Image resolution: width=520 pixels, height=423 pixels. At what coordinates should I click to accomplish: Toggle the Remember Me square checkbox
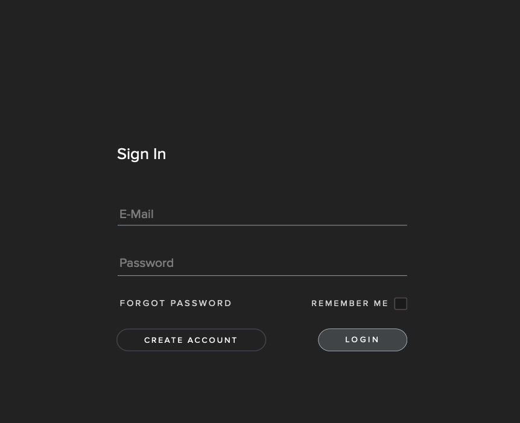point(401,304)
